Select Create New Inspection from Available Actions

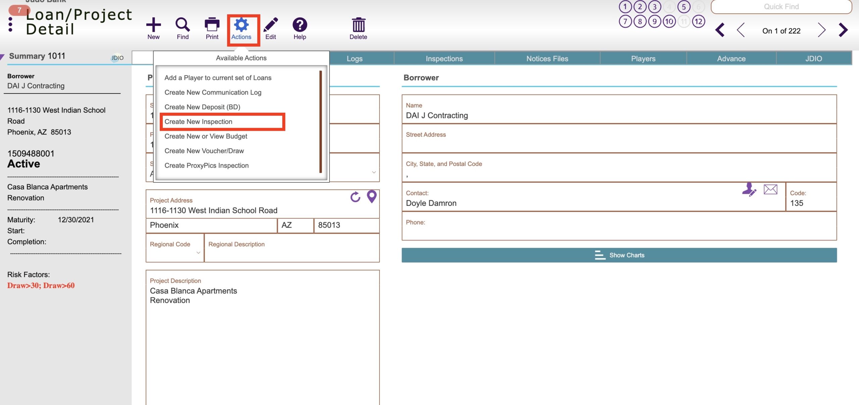tap(198, 122)
